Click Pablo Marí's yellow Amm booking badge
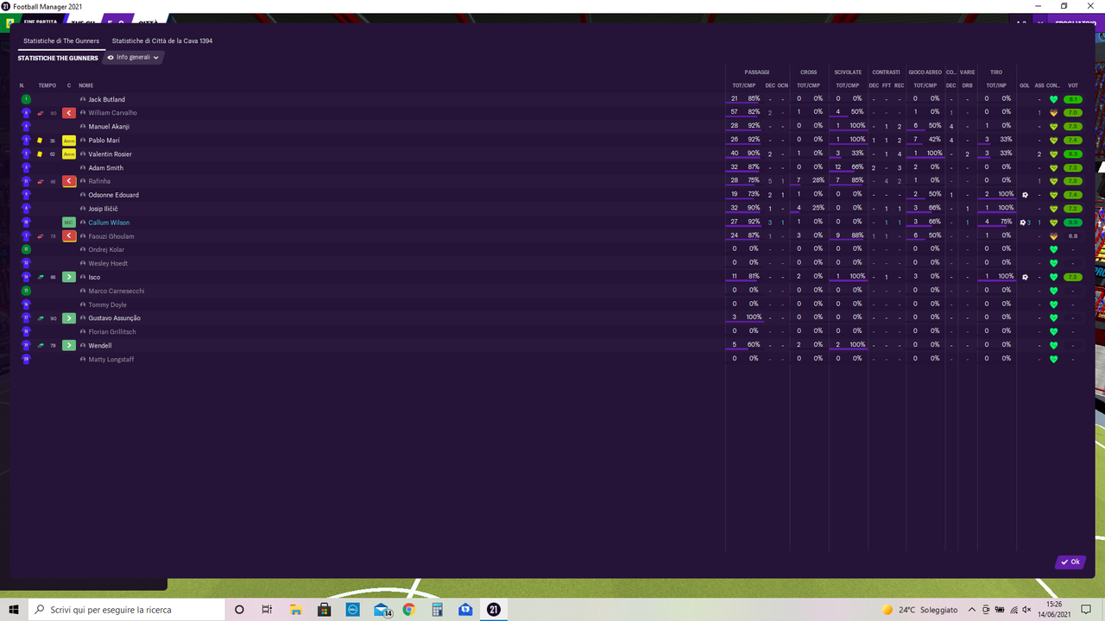 point(69,141)
